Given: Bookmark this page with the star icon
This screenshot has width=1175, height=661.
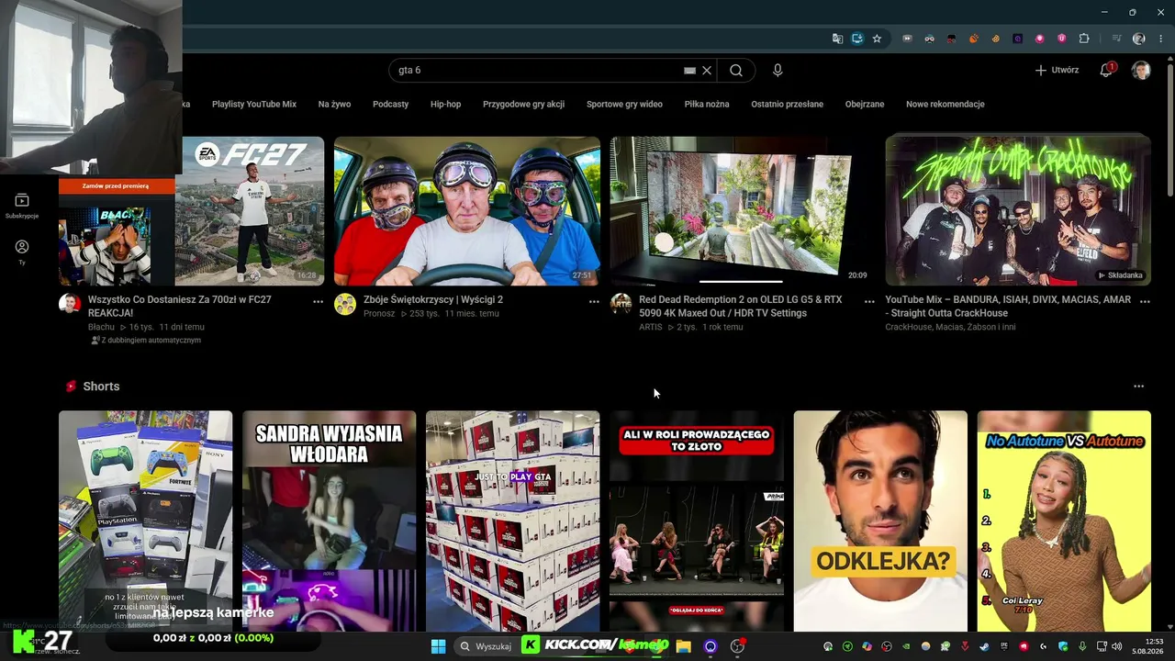Looking at the screenshot, I should pyautogui.click(x=877, y=39).
